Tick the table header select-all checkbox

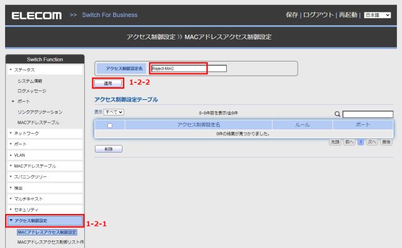(x=110, y=126)
